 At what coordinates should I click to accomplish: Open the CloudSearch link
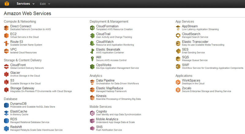coord(191,34)
